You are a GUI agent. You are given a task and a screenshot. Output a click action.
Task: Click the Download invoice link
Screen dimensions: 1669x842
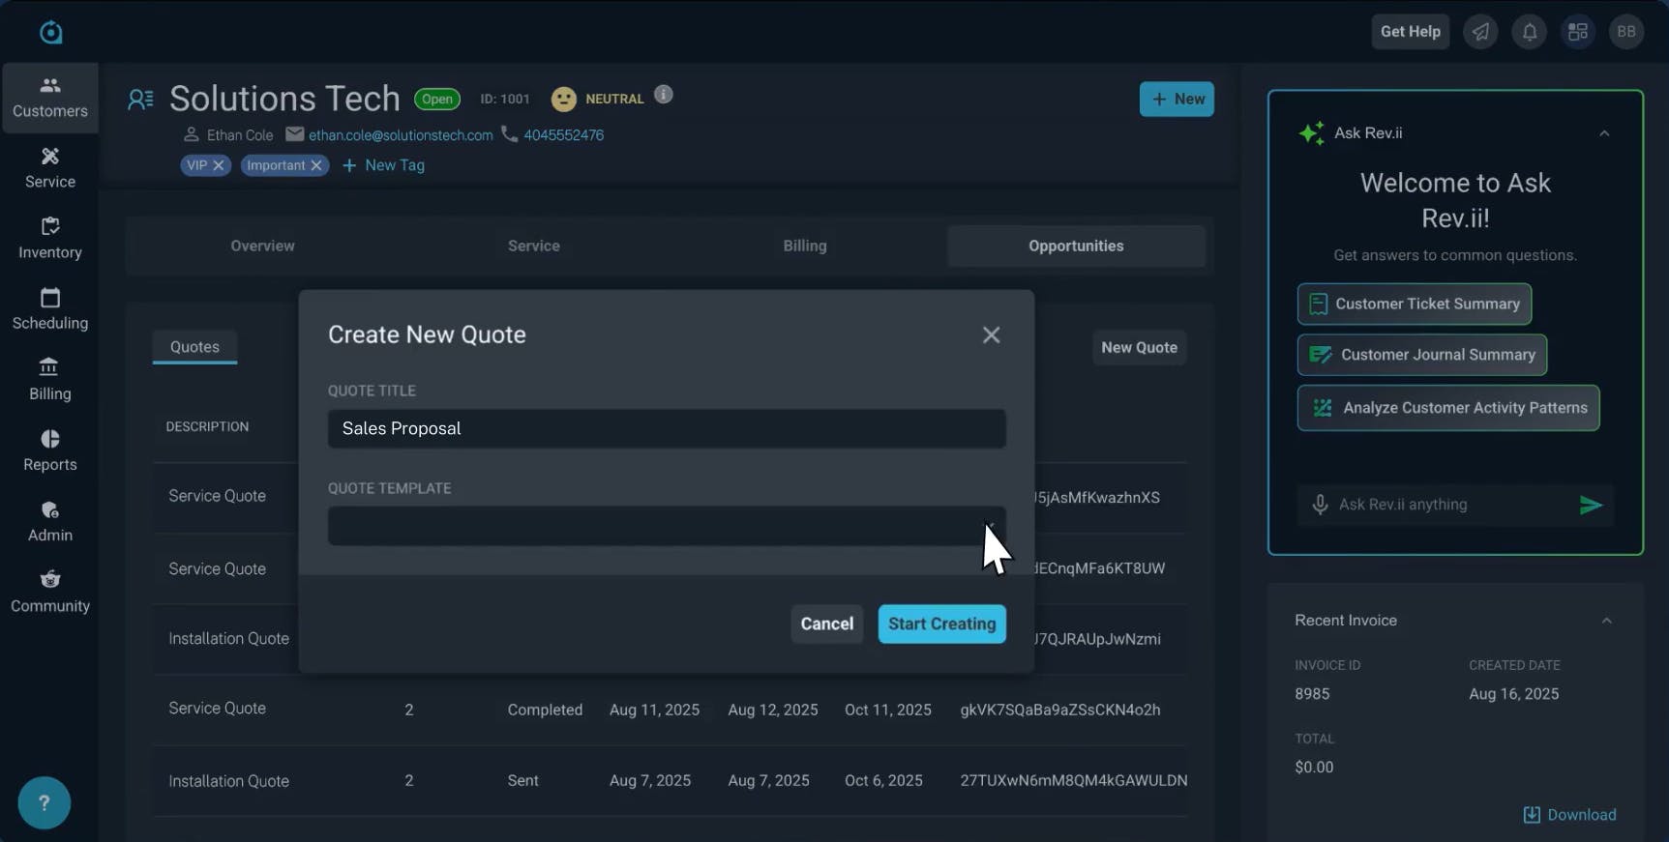click(1569, 814)
